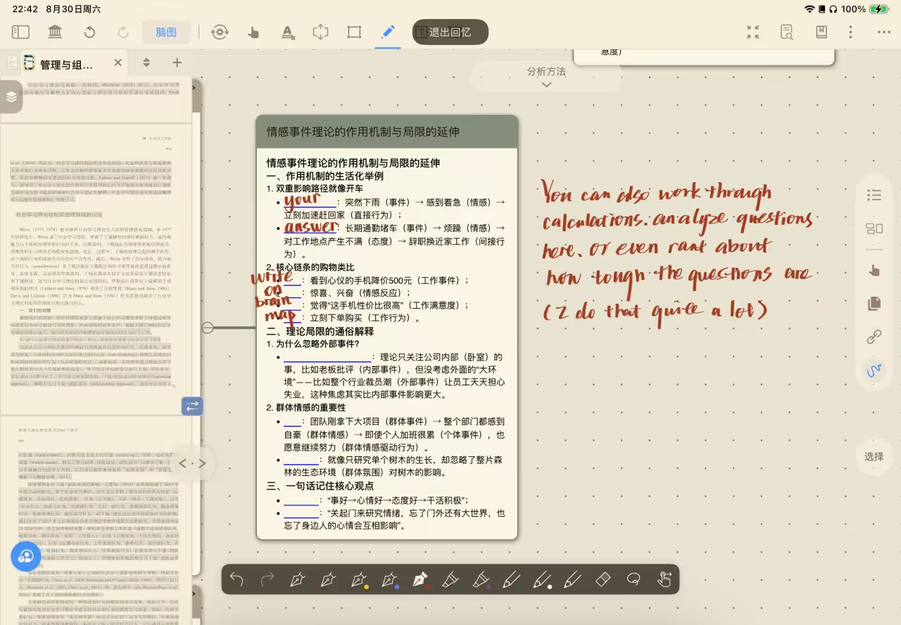The image size is (901, 625).
Task: Open the document switcher up-down arrows
Action: tap(146, 63)
